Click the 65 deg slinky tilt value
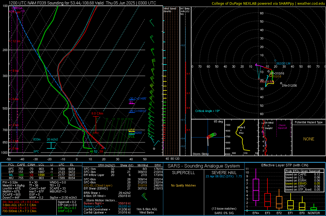326x216 pixels. 218,121
